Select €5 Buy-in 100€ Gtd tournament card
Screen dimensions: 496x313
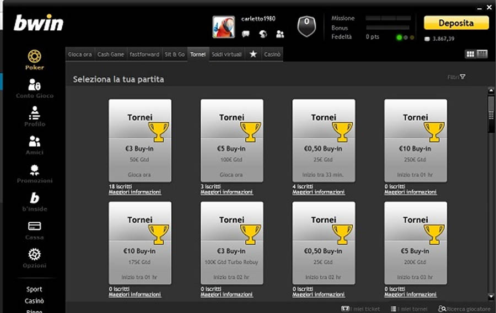[231, 141]
